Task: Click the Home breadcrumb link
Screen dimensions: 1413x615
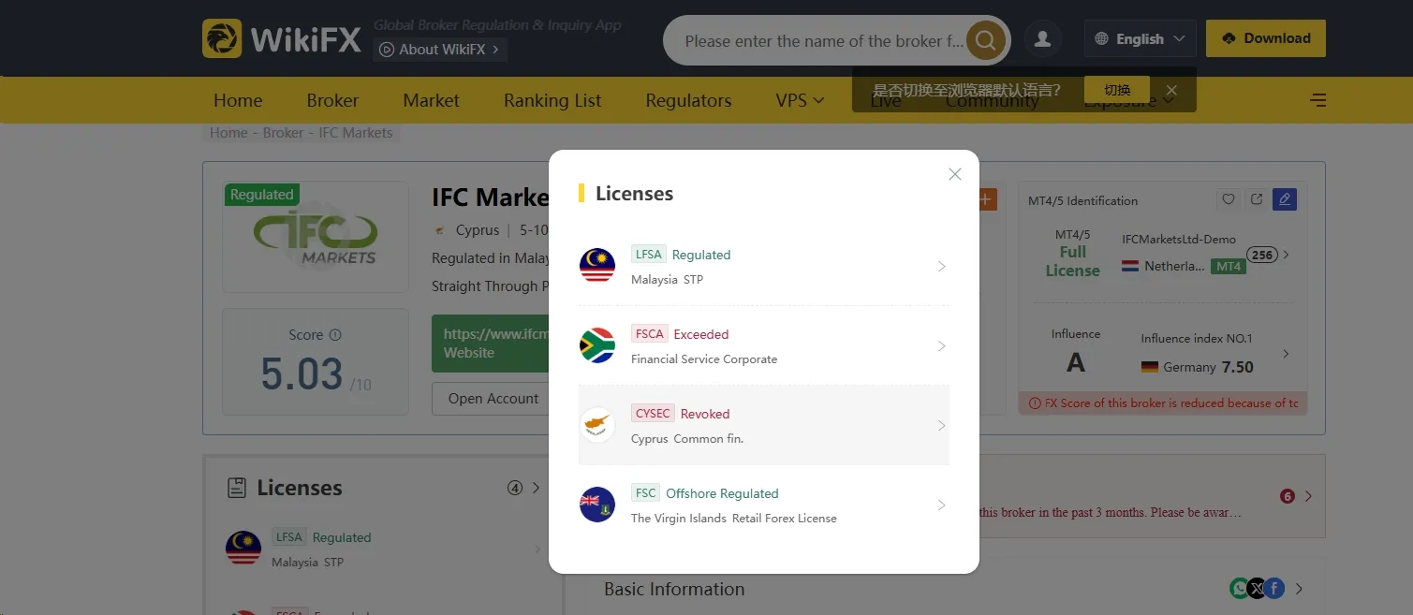Action: pyautogui.click(x=228, y=133)
